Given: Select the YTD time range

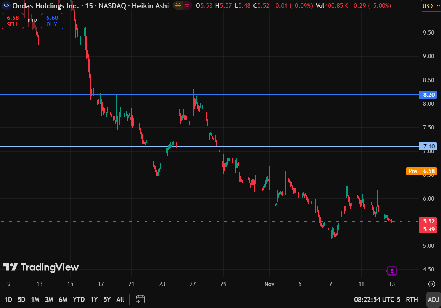Looking at the screenshot, I should click(79, 300).
